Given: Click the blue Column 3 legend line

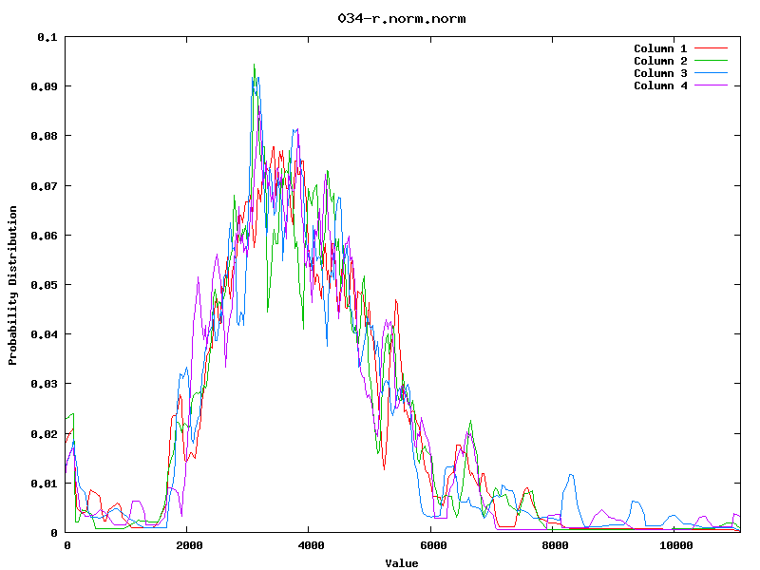Looking at the screenshot, I should click(711, 73).
